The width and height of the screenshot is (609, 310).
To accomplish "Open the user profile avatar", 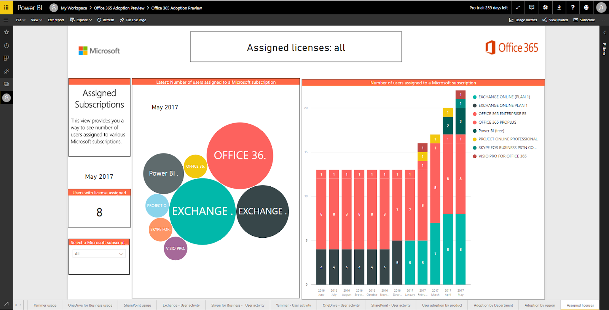I will 601,7.
